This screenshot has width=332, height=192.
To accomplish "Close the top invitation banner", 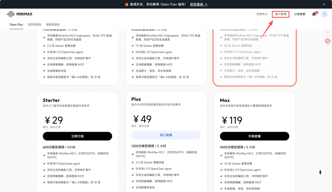I will (x=324, y=4).
